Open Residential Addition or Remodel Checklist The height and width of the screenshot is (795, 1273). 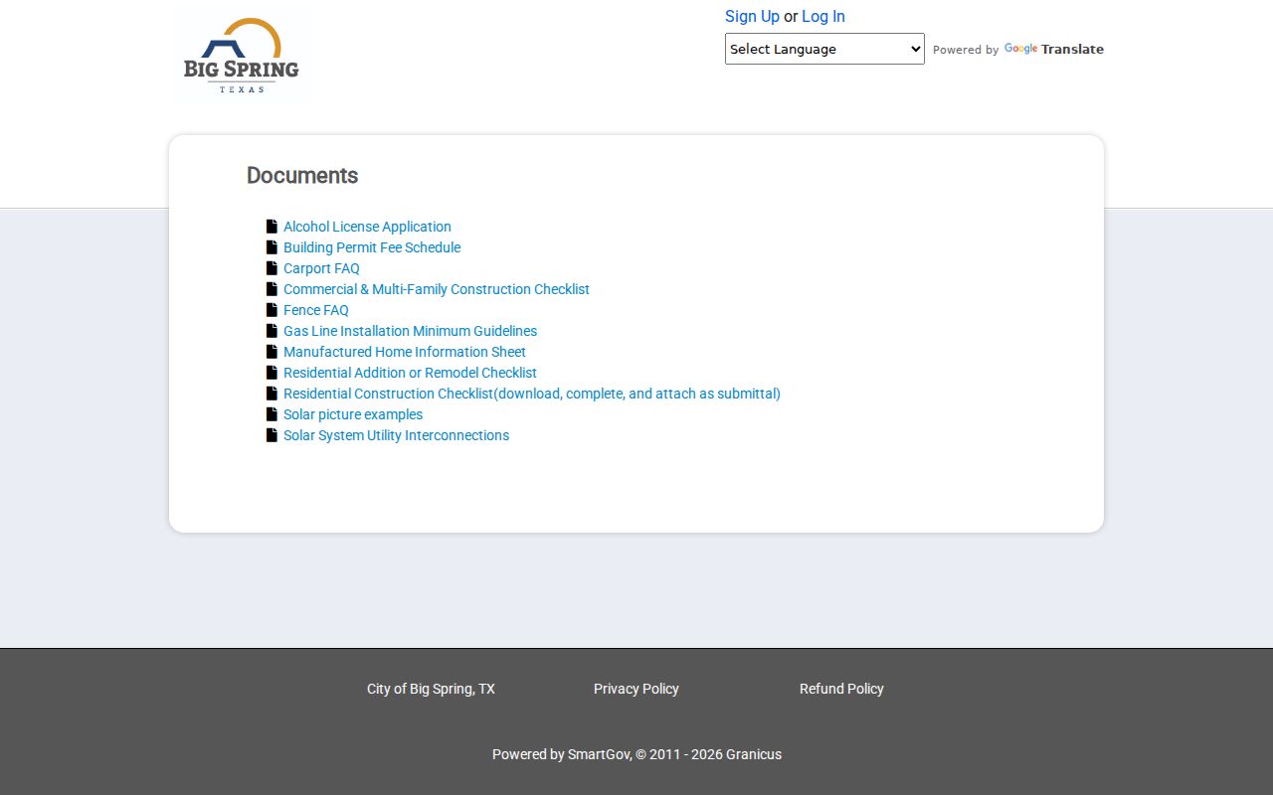coord(410,373)
